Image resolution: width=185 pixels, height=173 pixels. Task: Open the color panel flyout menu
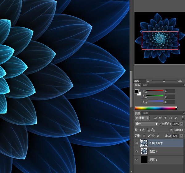point(184,85)
